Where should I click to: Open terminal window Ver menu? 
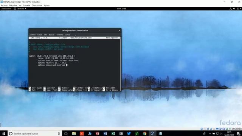point(45,35)
